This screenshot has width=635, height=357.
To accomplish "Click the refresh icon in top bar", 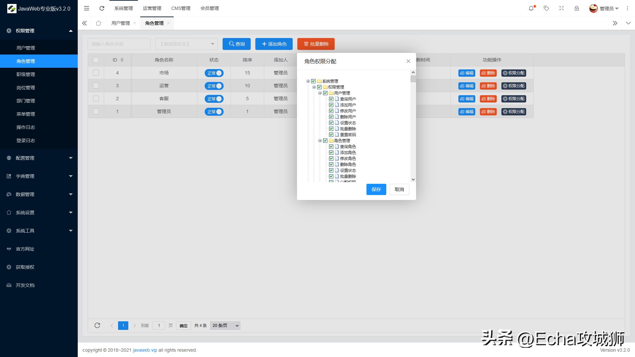I will [102, 9].
